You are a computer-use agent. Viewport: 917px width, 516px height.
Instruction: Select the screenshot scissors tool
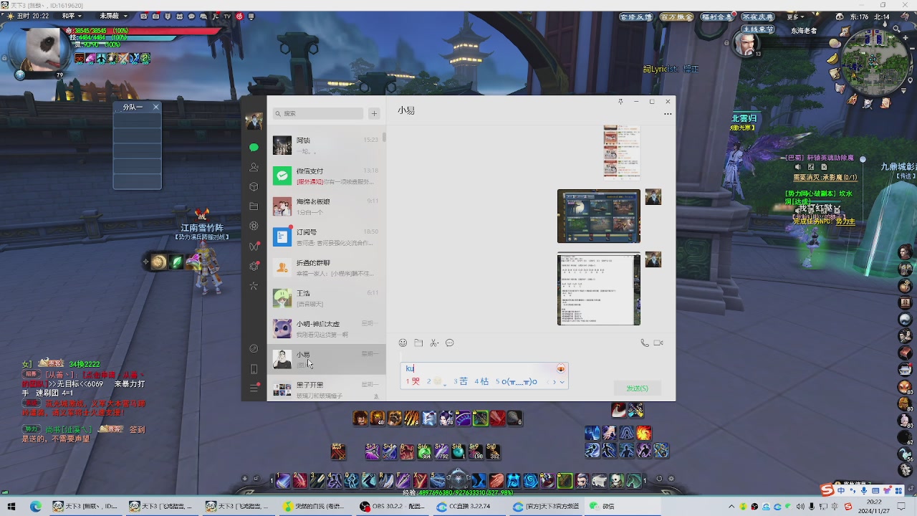[434, 343]
